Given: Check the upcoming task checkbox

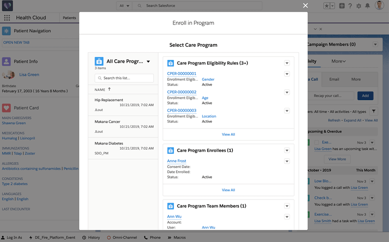Looking at the screenshot, I should (x=317, y=143).
